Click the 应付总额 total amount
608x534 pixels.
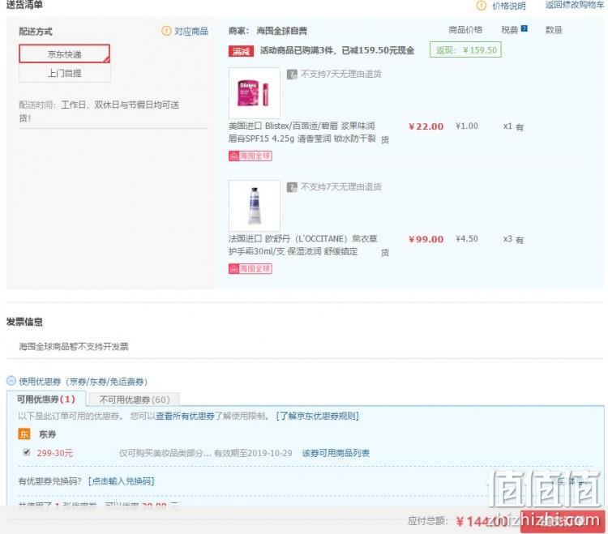point(481,521)
